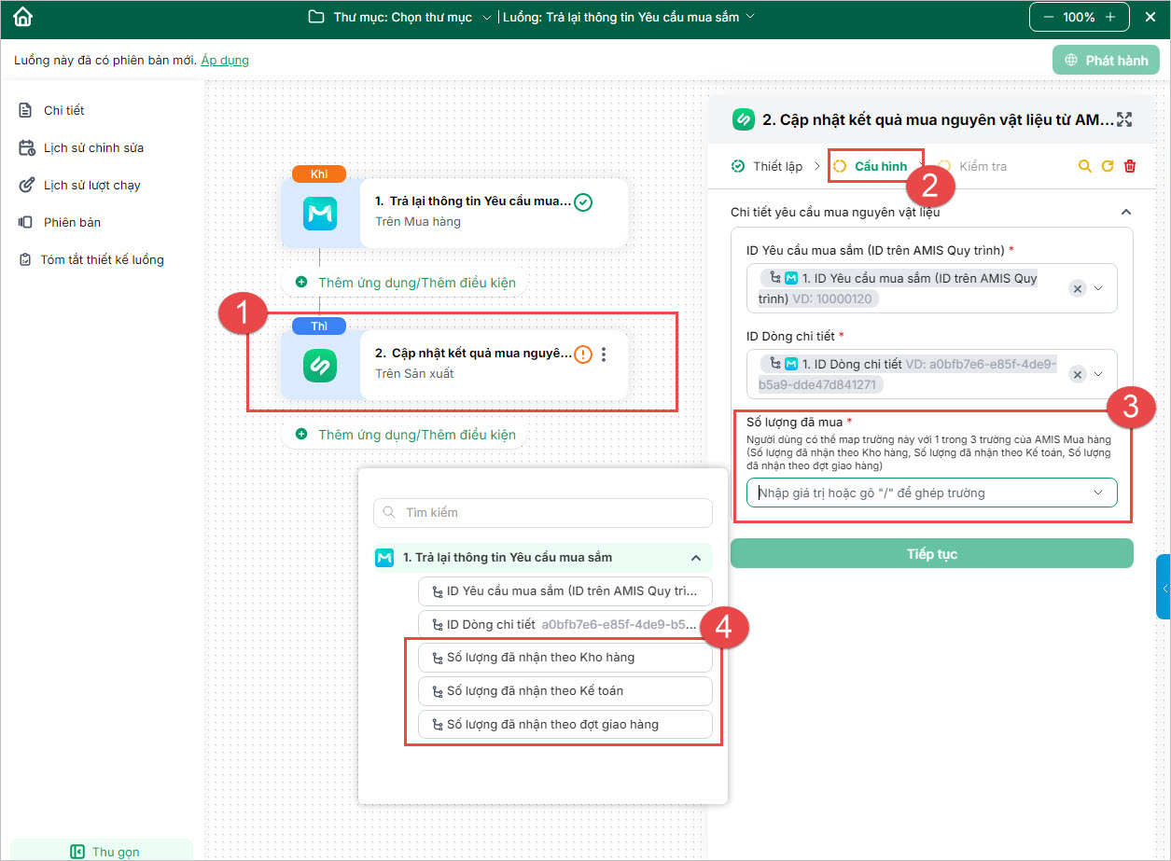The image size is (1171, 861).
Task: Switch to the 'Thiết lập' tab
Action: [767, 166]
